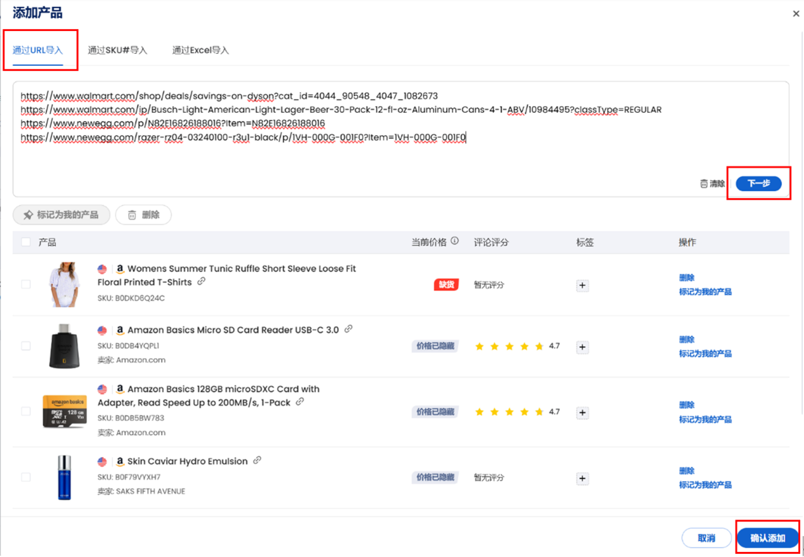Click the 下一步 button
Viewport: 804px width, 557px height.
coord(758,184)
